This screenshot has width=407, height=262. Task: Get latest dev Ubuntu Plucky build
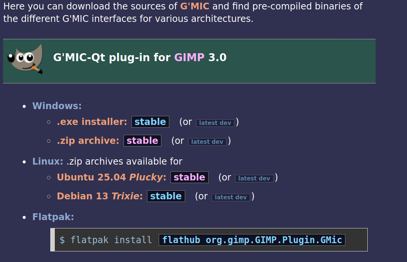click(x=254, y=178)
